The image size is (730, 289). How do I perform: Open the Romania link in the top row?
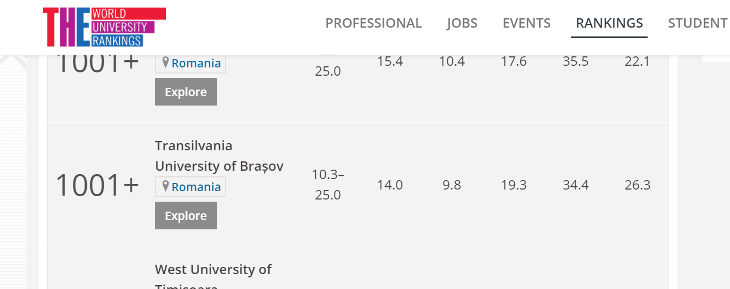(196, 63)
